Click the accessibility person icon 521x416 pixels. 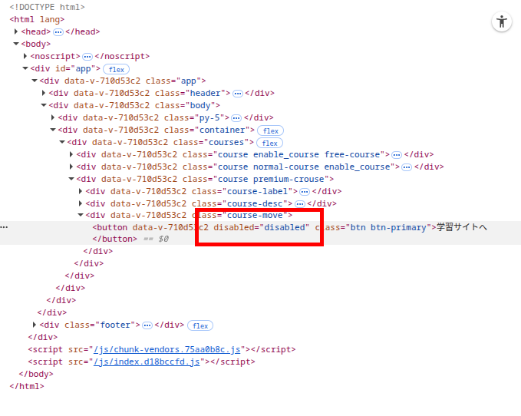(x=502, y=21)
